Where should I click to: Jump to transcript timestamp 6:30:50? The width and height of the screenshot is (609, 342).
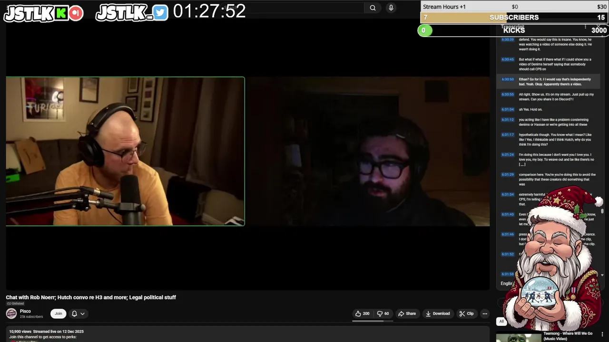(508, 79)
